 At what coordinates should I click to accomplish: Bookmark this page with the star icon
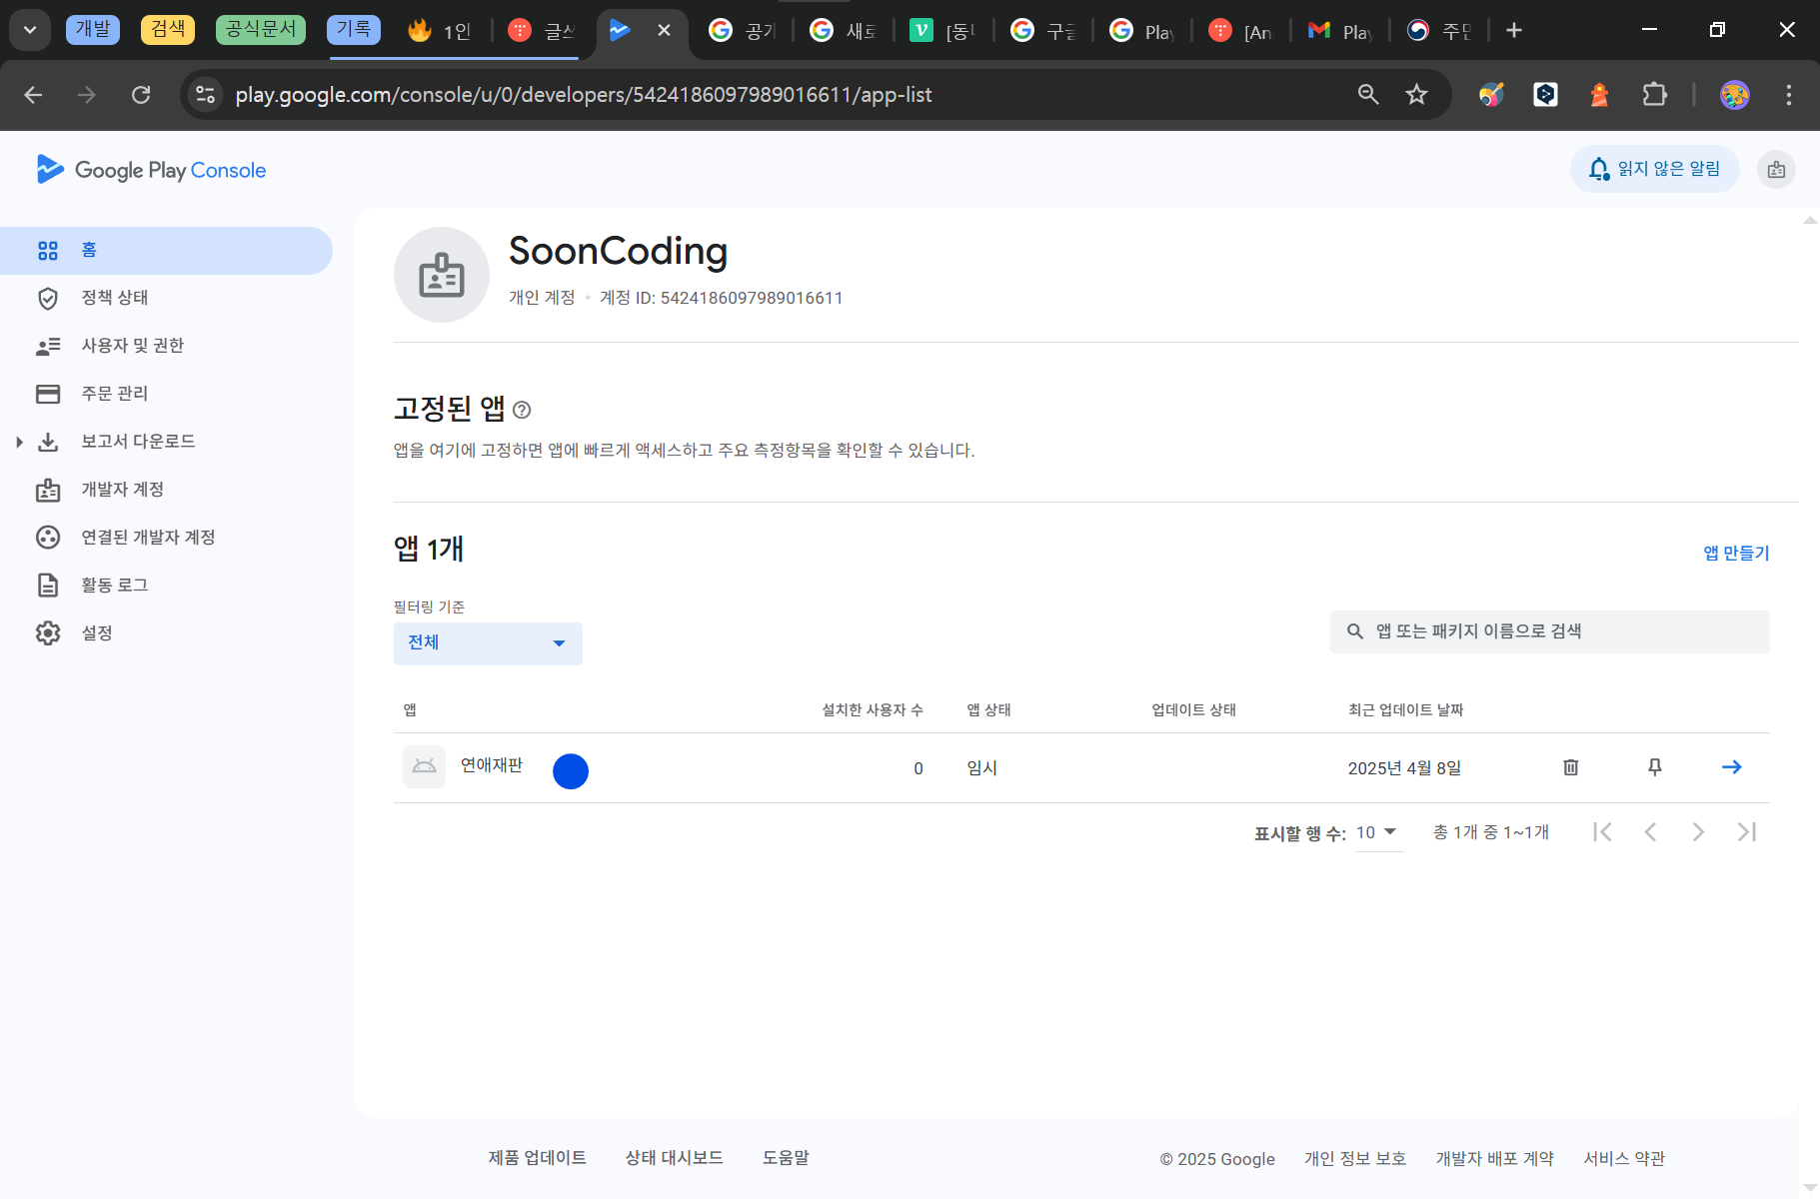[x=1416, y=95]
